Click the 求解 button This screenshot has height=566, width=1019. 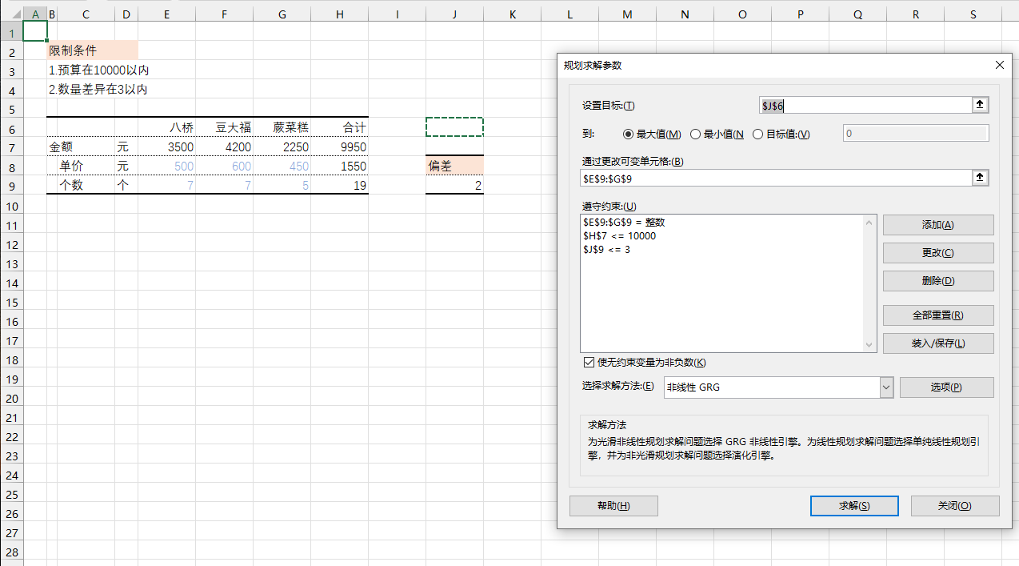(x=853, y=506)
